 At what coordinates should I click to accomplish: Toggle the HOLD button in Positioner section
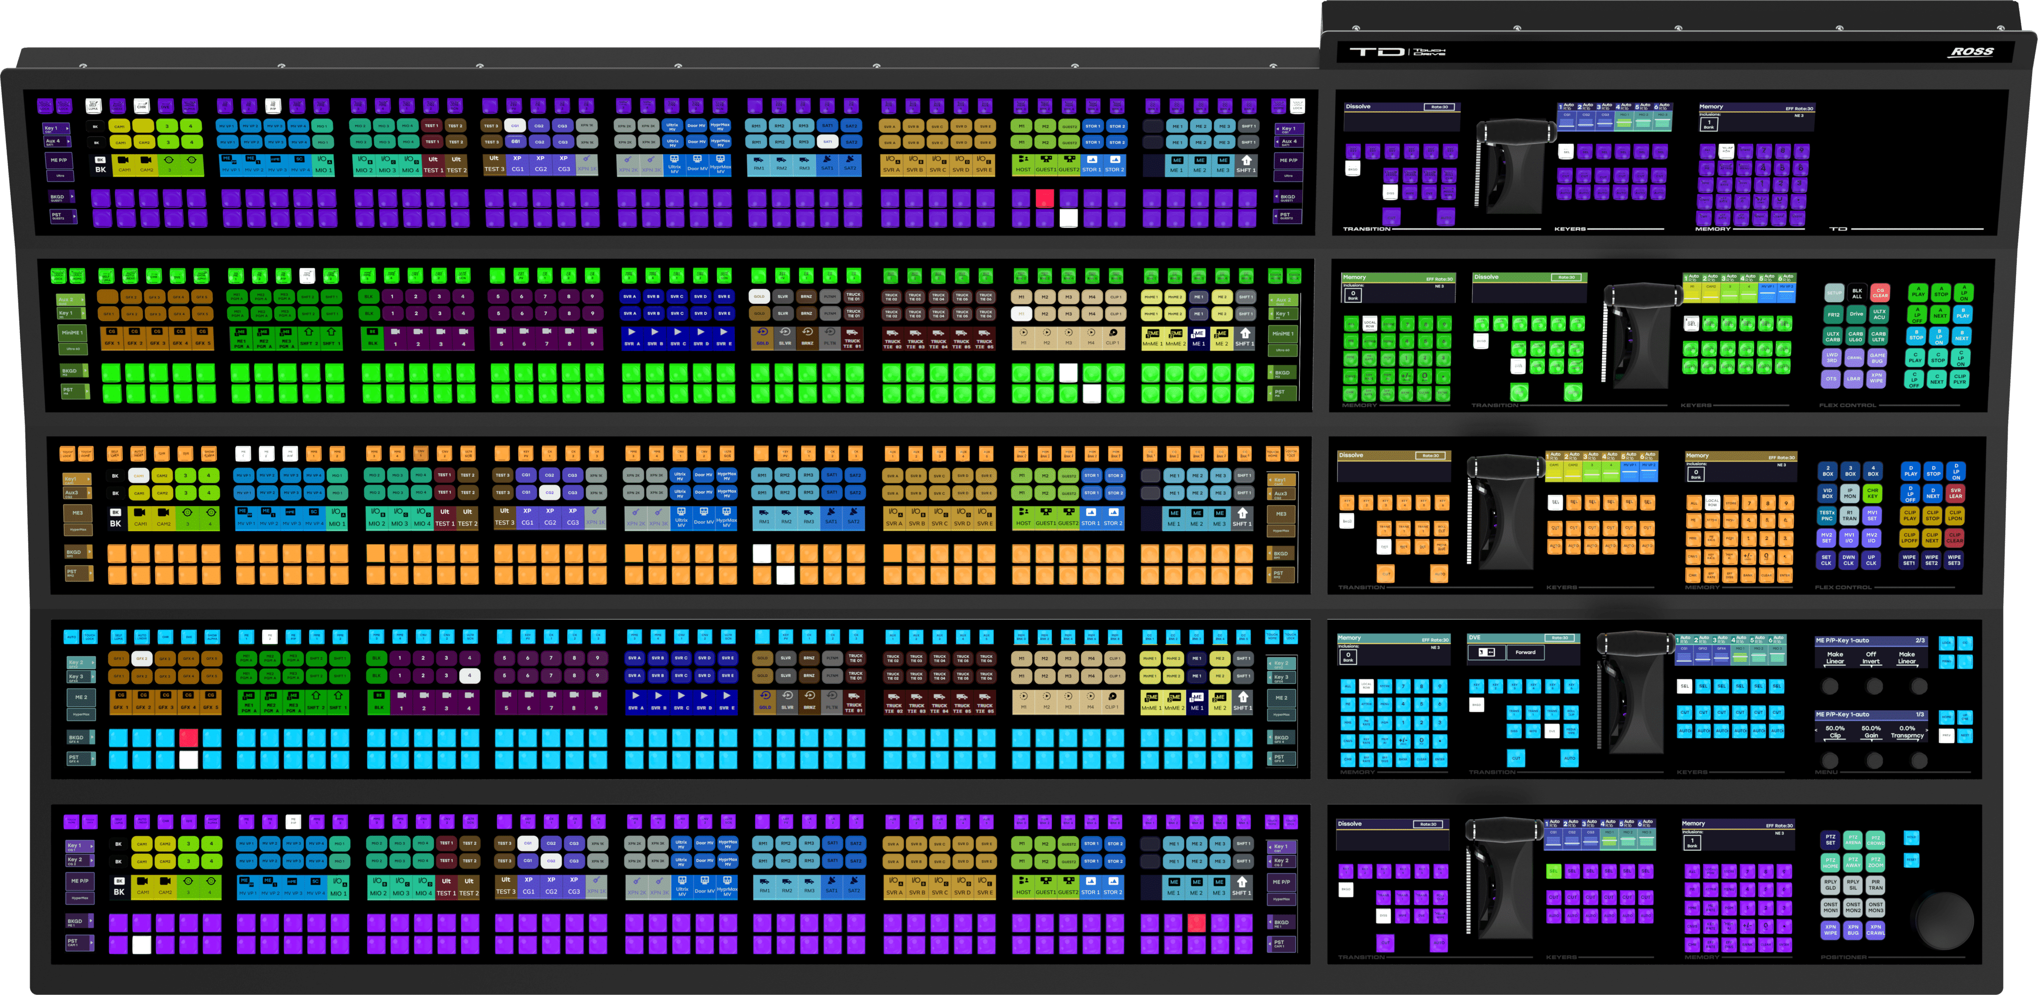[1912, 837]
